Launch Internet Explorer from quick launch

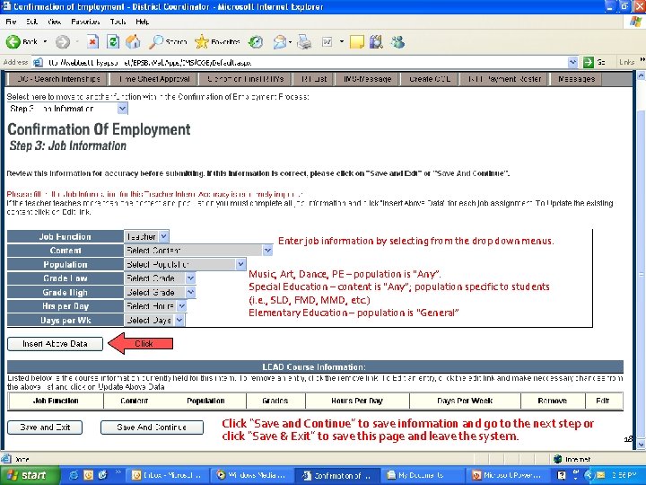74,475
